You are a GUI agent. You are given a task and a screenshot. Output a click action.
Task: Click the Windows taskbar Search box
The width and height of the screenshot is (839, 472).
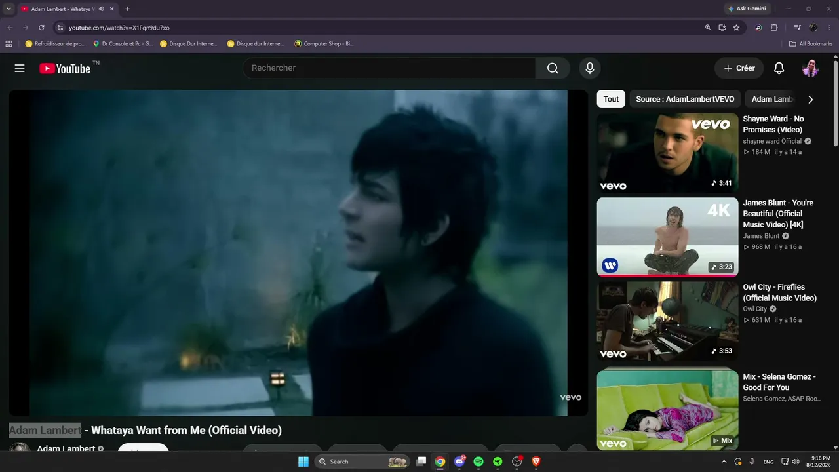point(362,462)
